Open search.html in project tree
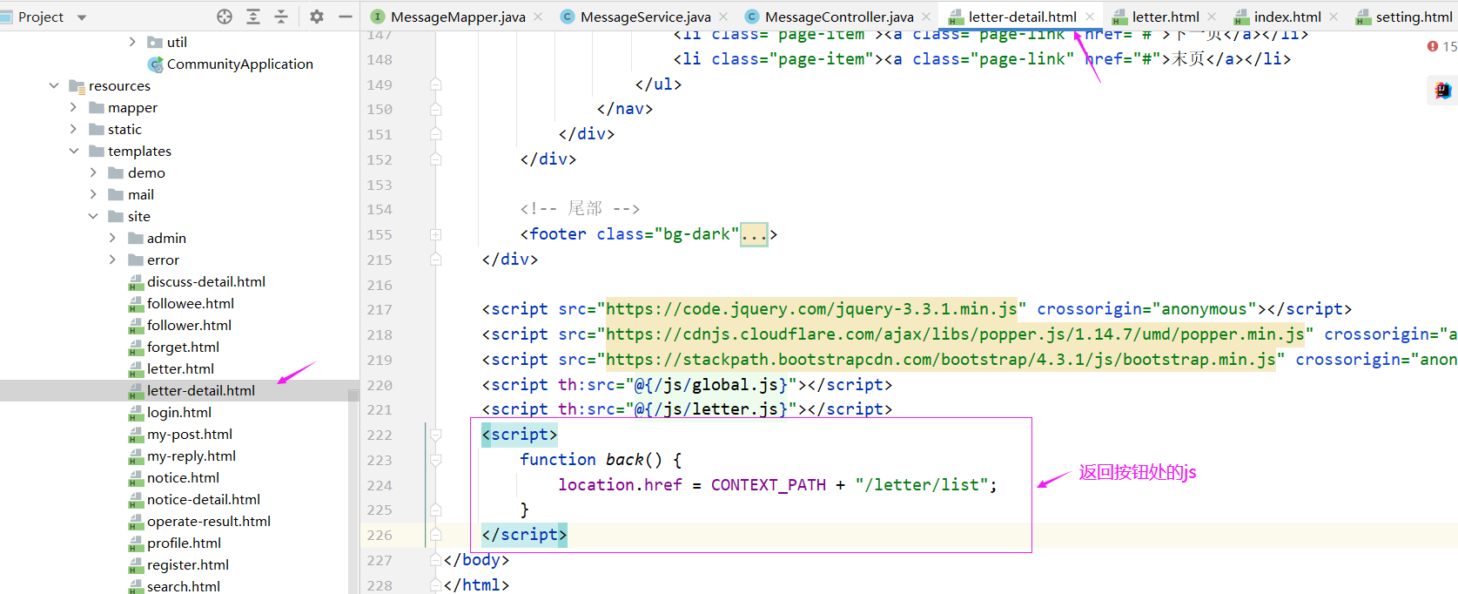This screenshot has width=1458, height=594. 184,586
